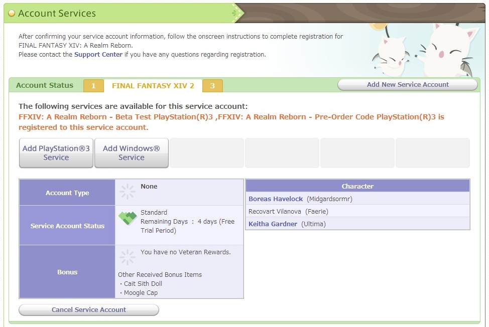This screenshot has width=489, height=327.
Task: Click the Account Services page heading
Action: (x=57, y=13)
